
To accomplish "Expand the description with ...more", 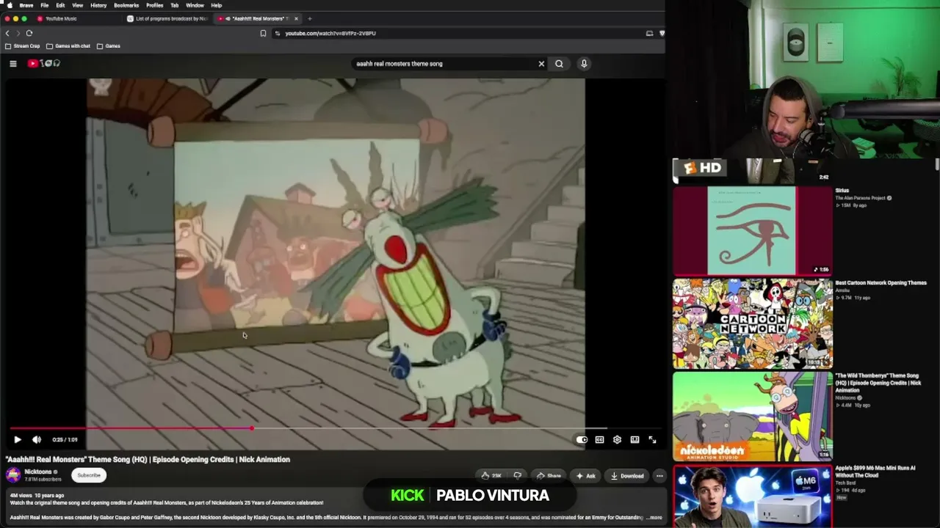I will tap(654, 518).
